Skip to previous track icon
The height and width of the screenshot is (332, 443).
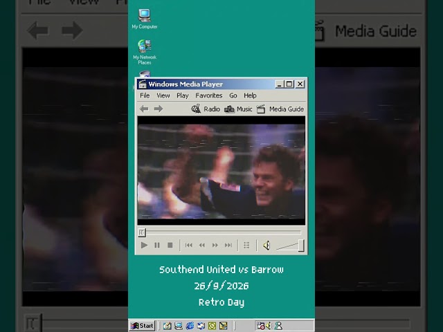pyautogui.click(x=189, y=245)
